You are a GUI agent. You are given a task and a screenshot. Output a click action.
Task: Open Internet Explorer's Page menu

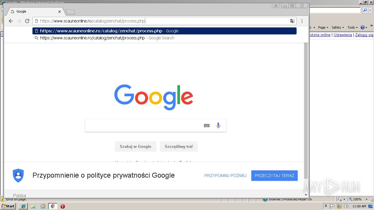click(x=323, y=27)
